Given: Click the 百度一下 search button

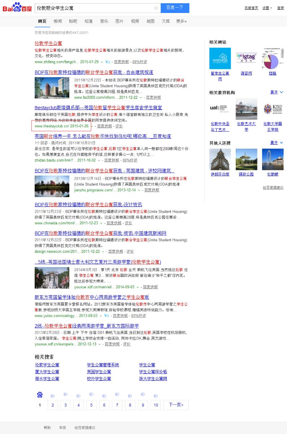Looking at the screenshot, I should click(x=175, y=8).
